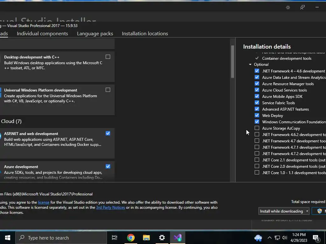This screenshot has width=326, height=244.
Task: Check .NET Core 2.0 development tools
Action: click(x=257, y=166)
